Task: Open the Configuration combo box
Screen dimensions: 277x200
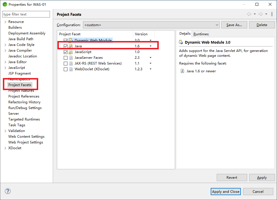Action: (151, 25)
